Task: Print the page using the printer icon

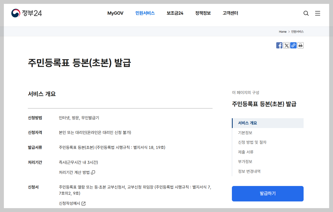Action: pyautogui.click(x=300, y=45)
